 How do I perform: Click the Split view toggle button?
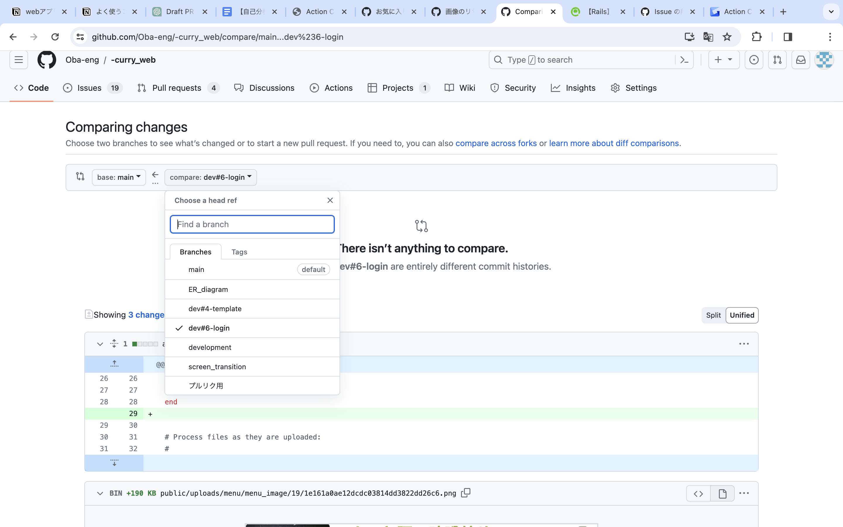point(713,314)
